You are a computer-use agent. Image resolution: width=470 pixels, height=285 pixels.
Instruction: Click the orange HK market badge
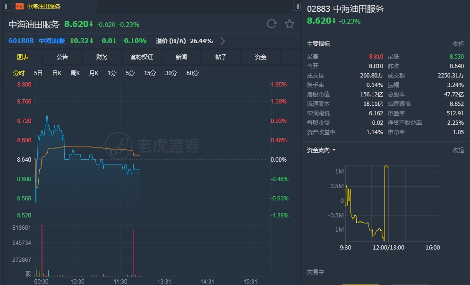(x=19, y=7)
